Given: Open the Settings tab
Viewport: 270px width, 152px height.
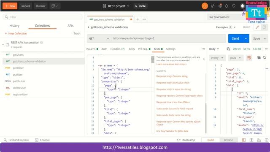Looking at the screenshot, I should coord(170,49).
